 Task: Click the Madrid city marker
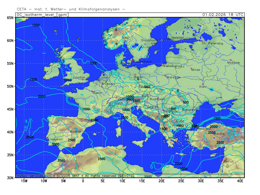click(x=69, y=130)
